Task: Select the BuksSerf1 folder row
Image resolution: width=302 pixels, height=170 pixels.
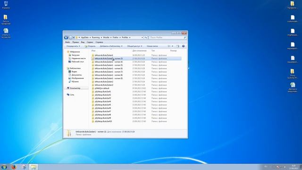Action: (136, 92)
